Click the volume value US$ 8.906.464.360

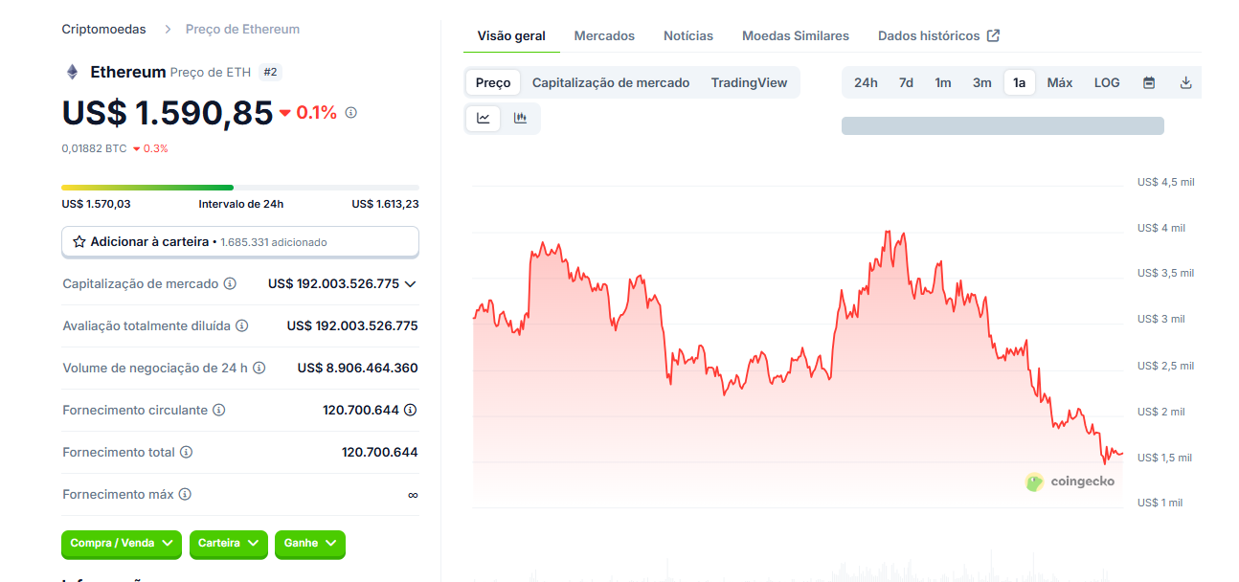point(357,369)
